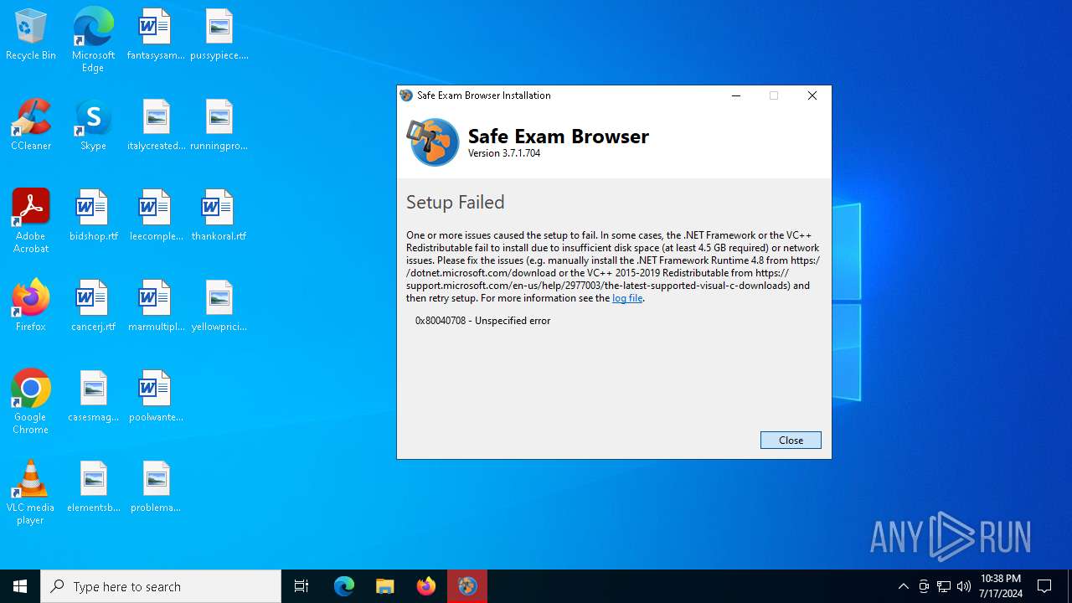Select the problema... image file icon
1072x603 pixels.
click(x=156, y=487)
